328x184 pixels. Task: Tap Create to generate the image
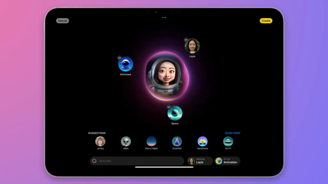[x=266, y=21]
